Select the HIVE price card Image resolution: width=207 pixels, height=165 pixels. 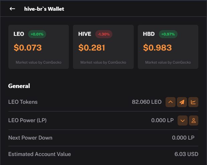coord(103,47)
